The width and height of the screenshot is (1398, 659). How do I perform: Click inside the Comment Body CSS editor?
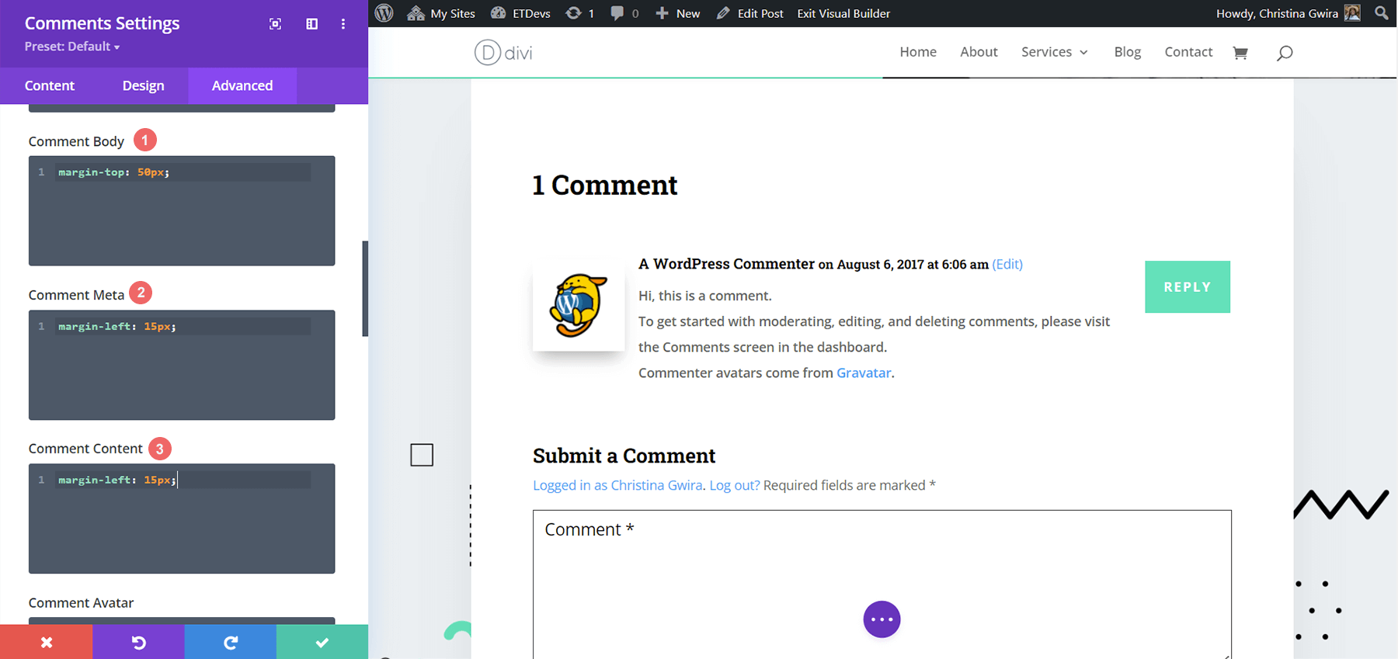pos(182,217)
